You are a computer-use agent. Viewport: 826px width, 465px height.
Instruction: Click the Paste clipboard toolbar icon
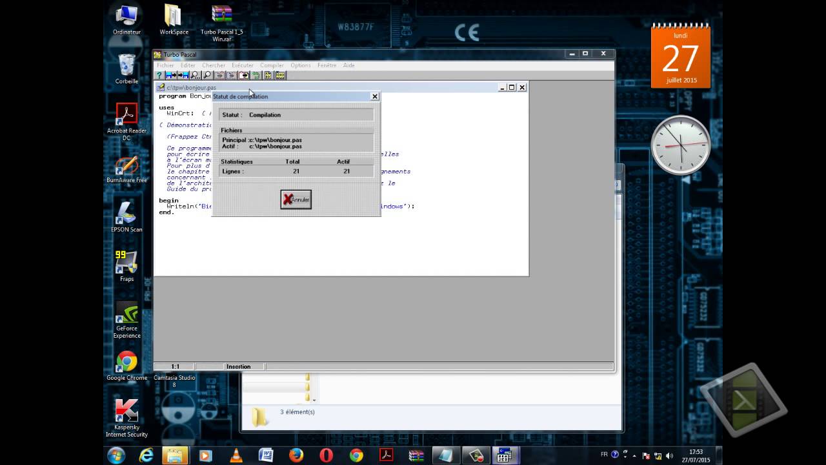point(244,75)
